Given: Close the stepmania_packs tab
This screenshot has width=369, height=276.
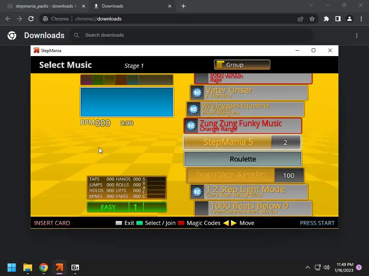Looking at the screenshot, I should [84, 6].
